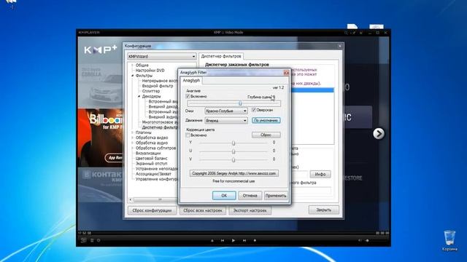Close the Anaglyph Filter dialog
The width and height of the screenshot is (467, 262).
click(286, 73)
